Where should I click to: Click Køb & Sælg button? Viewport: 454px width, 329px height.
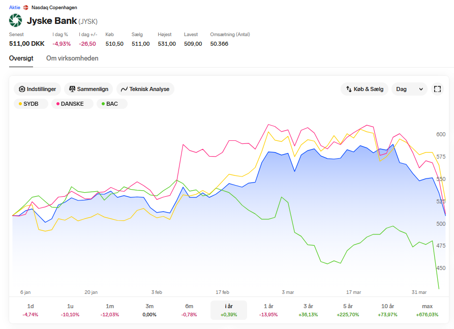point(365,89)
